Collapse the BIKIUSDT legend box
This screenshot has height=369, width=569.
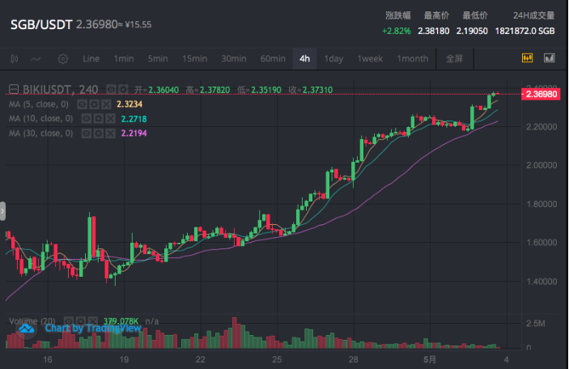14,89
